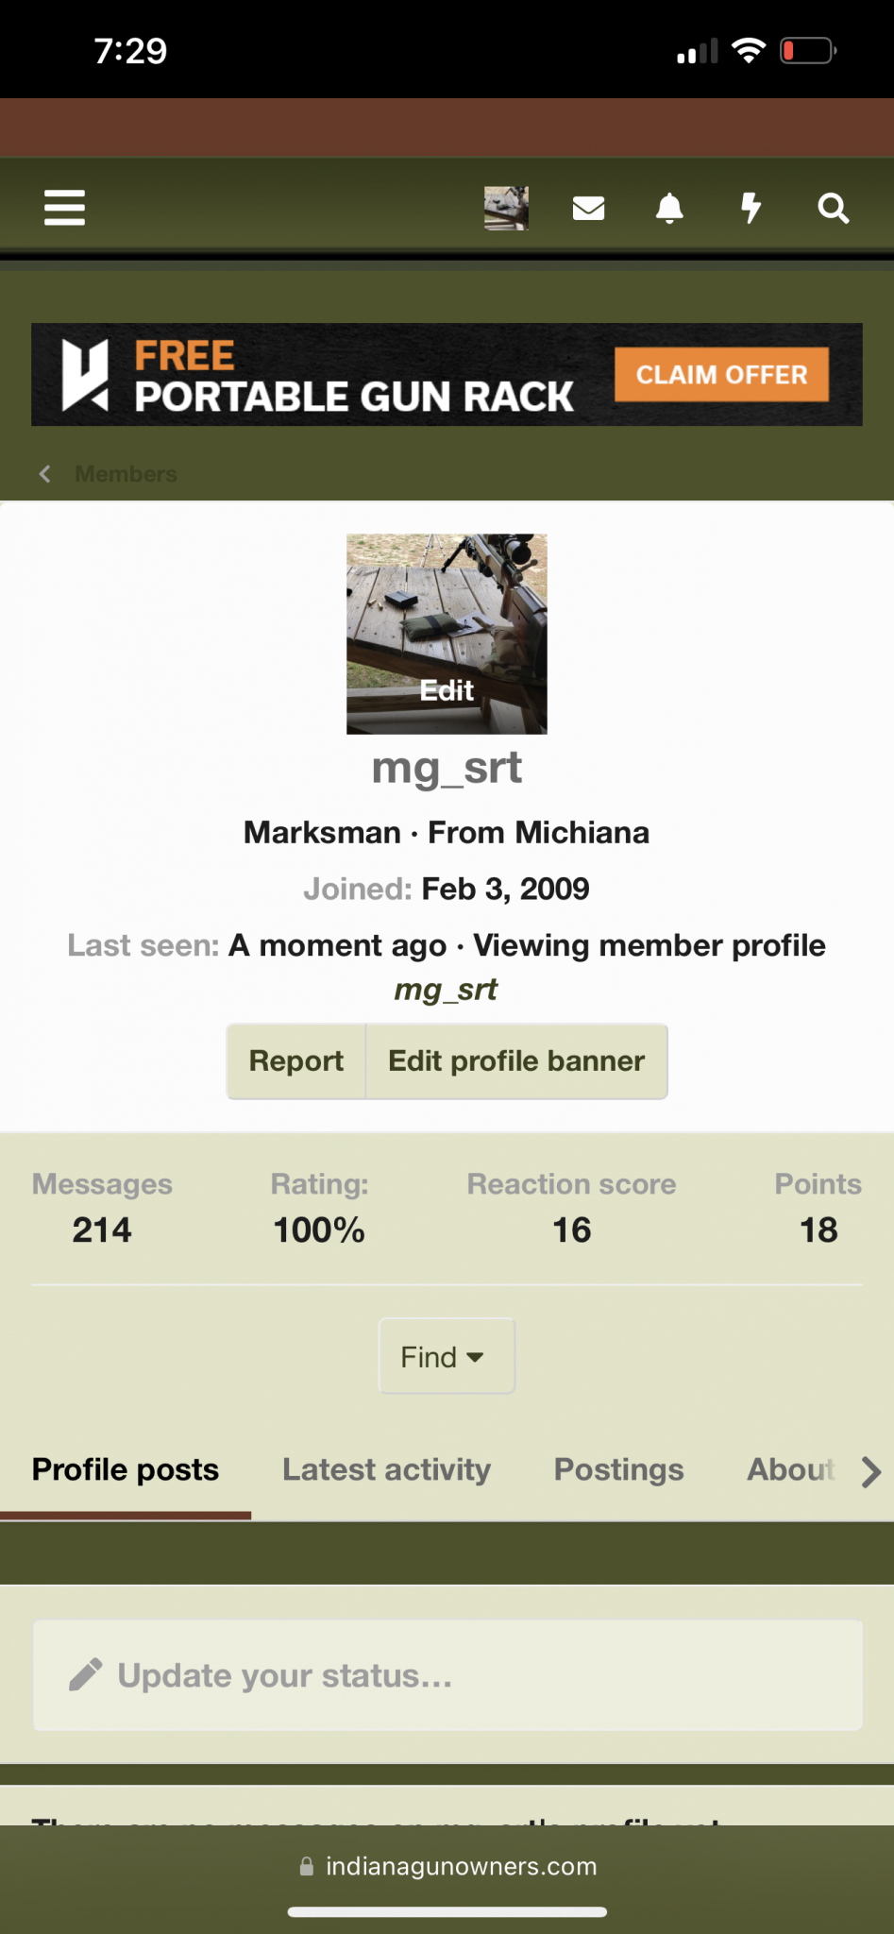
Task: Open account menu via header avatar
Action: click(x=506, y=208)
